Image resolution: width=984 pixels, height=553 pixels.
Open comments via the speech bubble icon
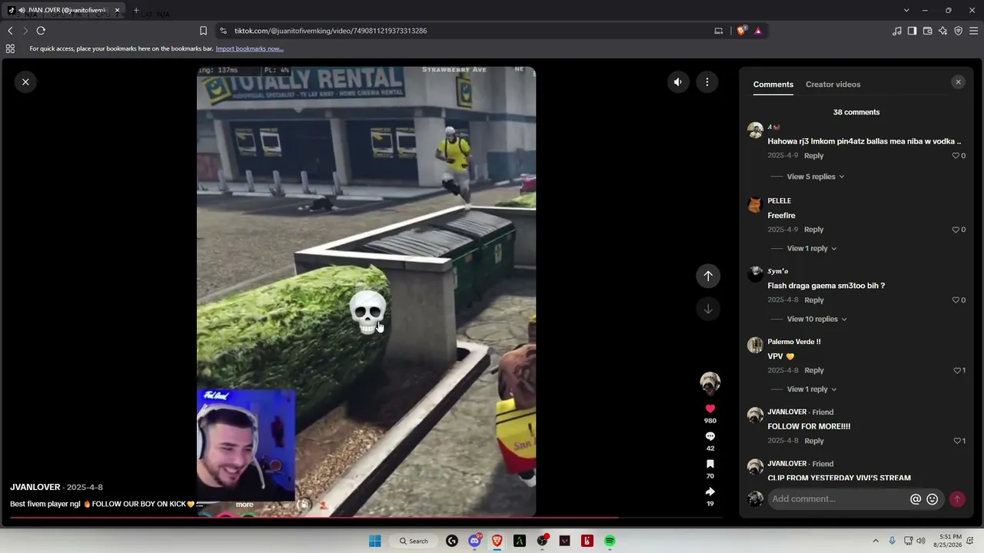pos(710,436)
